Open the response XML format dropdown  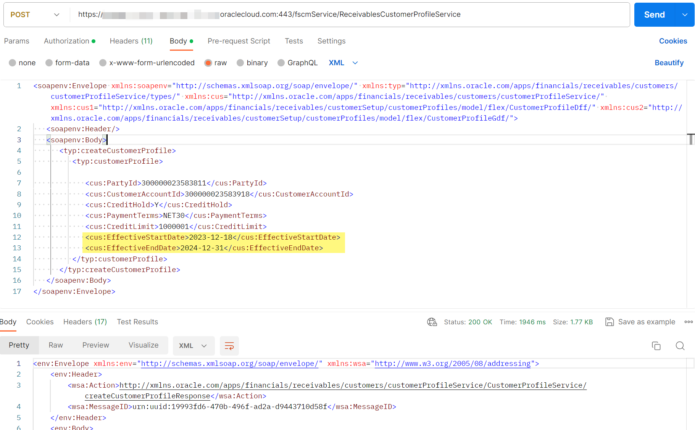click(x=194, y=346)
